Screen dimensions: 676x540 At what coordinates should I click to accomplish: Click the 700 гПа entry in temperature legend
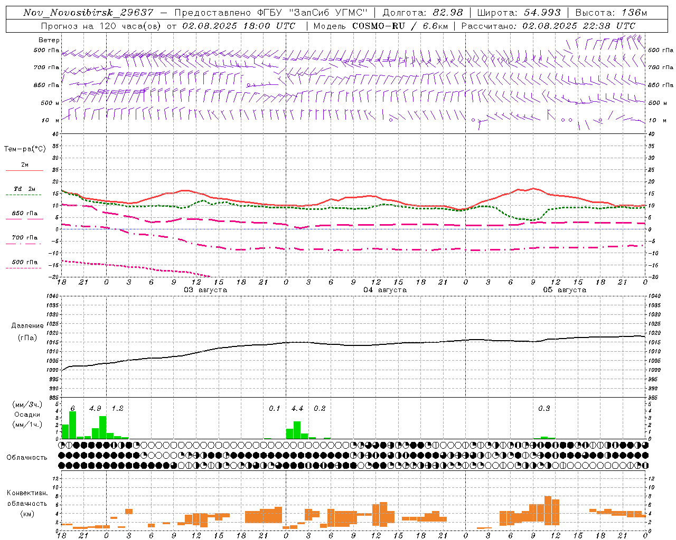click(x=24, y=238)
